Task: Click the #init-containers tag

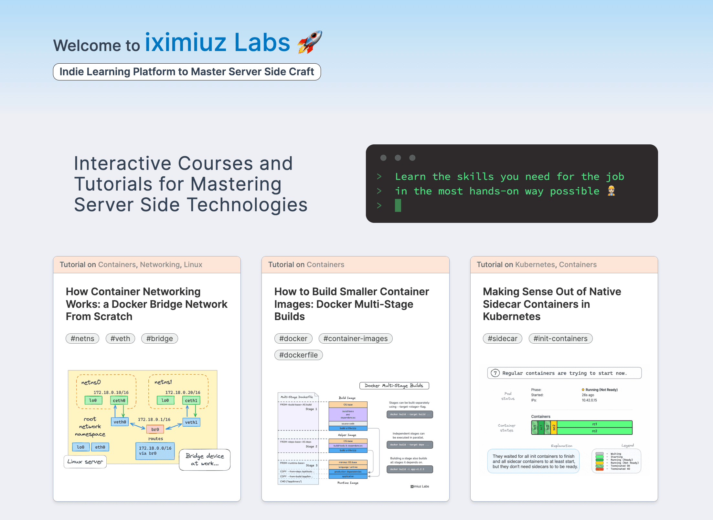Action: 560,338
